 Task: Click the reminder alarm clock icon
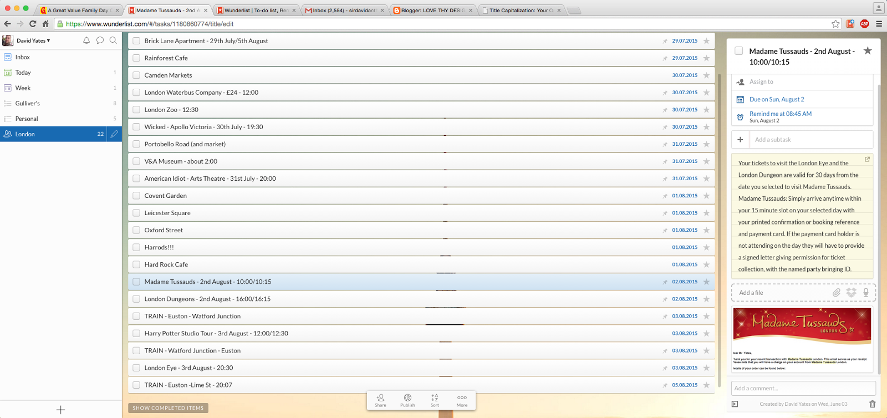coord(740,117)
